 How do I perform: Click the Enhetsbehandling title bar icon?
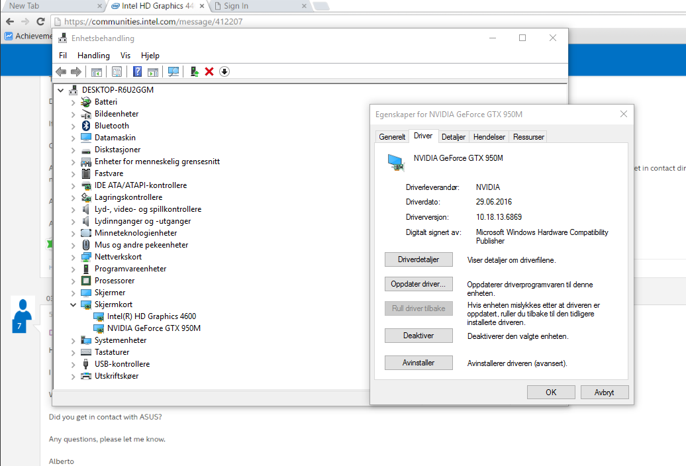pos(62,38)
